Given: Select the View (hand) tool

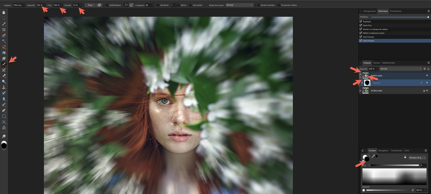Looking at the screenshot, I should point(4,13).
